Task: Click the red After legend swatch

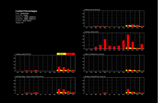Action: coord(70,54)
